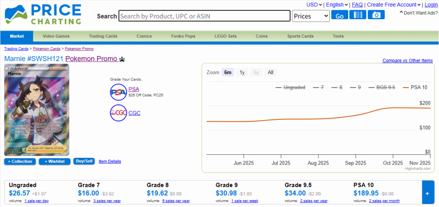Open the Prices search type dropdown
This screenshot has height=207, width=439.
point(310,16)
